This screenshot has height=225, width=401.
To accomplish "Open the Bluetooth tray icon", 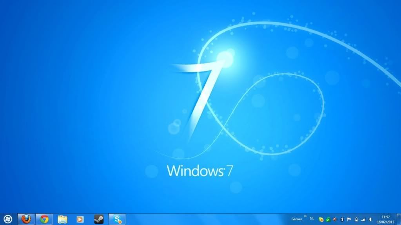I will [x=342, y=220].
